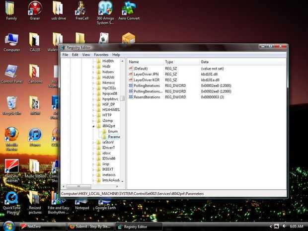
Task: Expand the IKEEXT registry key
Action: click(x=93, y=169)
